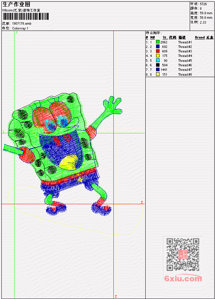This screenshot has height=299, width=215.
Task: Click stitch count 504 in the thread list
Action: tap(165, 65)
